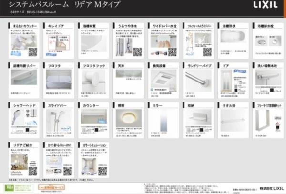Open the ワイドレバー水栓 hand photo
Viewport: 286px width, 194px height.
click(163, 41)
